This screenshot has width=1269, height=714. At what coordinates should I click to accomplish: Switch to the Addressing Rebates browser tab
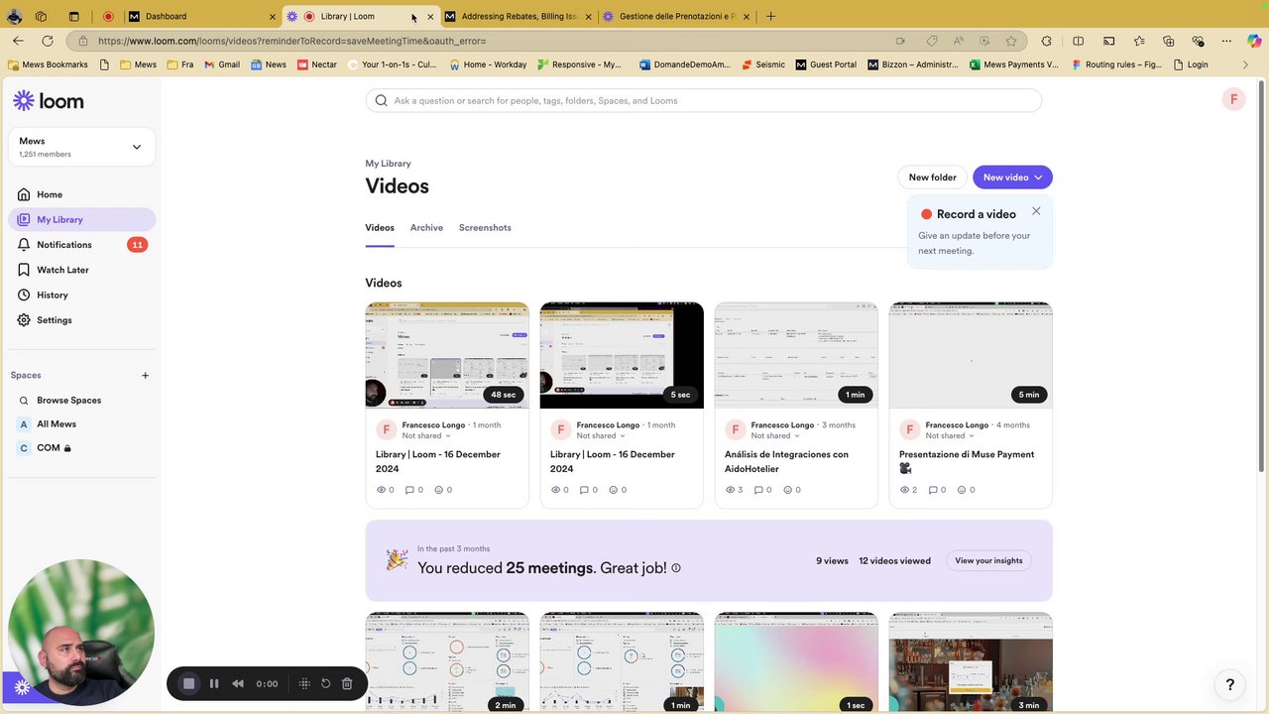(x=517, y=16)
